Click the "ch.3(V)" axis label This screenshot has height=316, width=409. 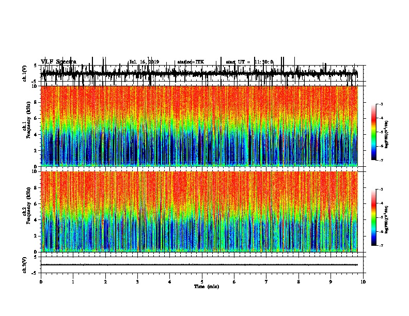coord(24,265)
